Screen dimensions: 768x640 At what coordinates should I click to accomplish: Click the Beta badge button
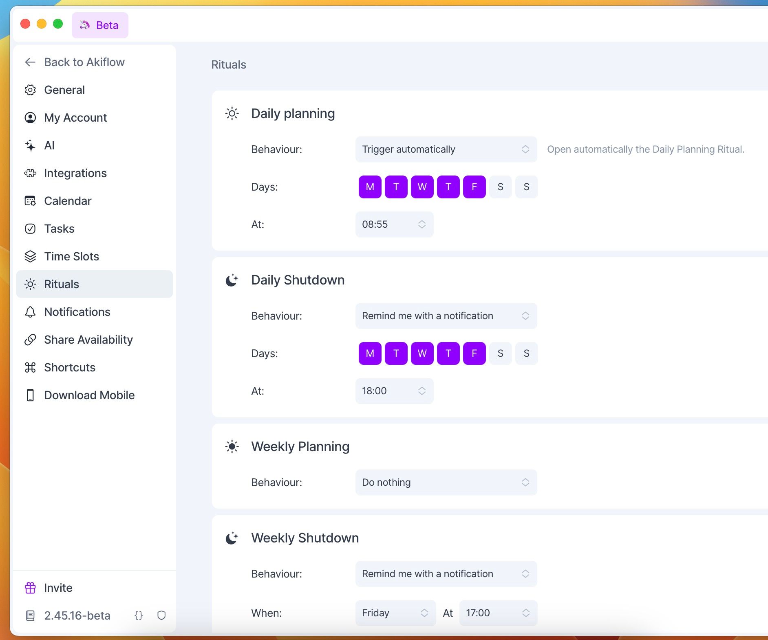coord(100,25)
